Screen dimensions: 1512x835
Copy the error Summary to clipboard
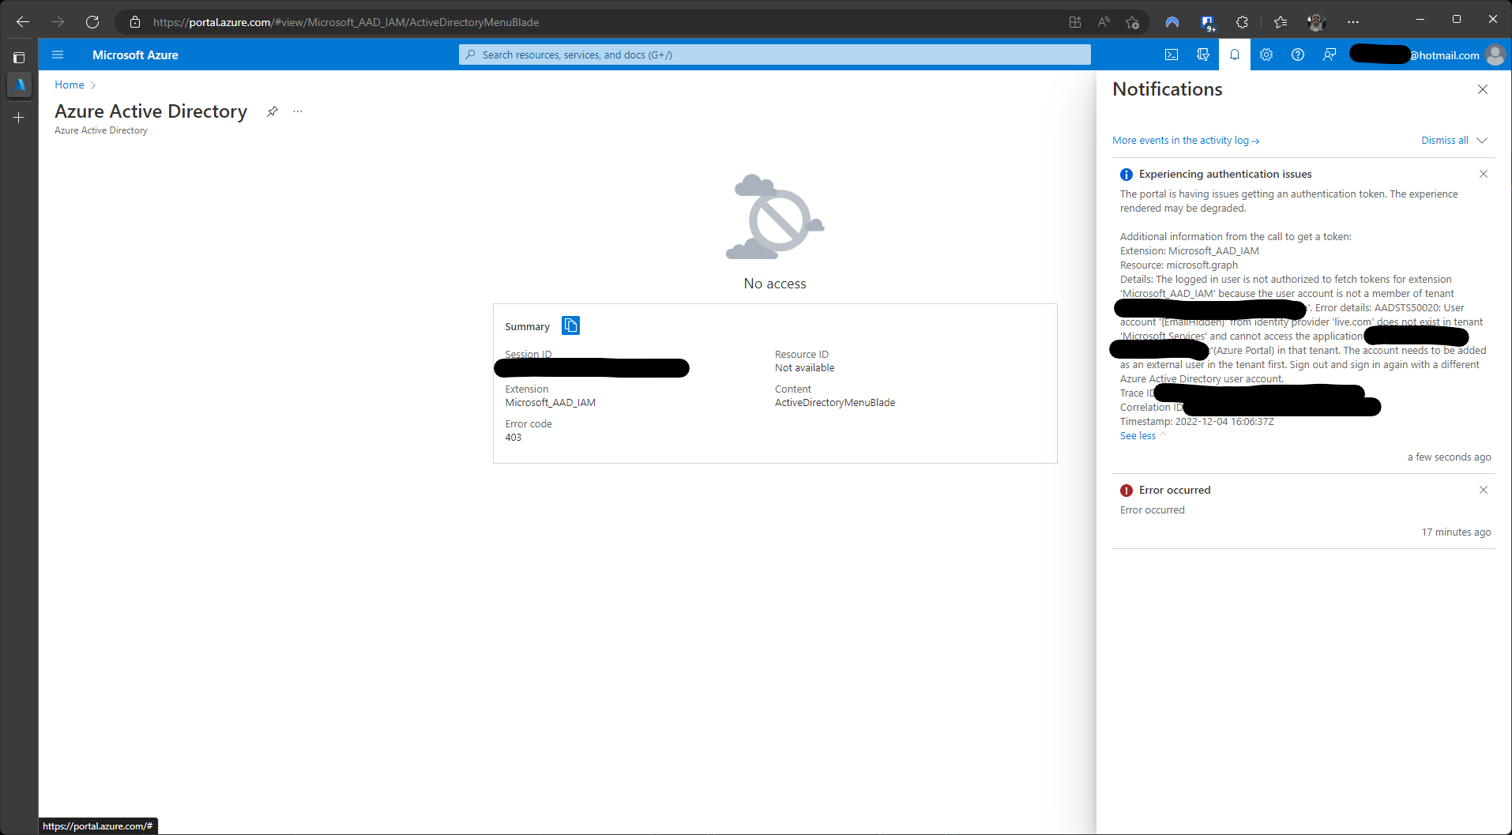[x=570, y=325]
